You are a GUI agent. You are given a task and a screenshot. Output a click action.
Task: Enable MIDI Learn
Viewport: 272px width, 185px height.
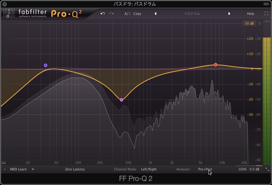[18, 169]
